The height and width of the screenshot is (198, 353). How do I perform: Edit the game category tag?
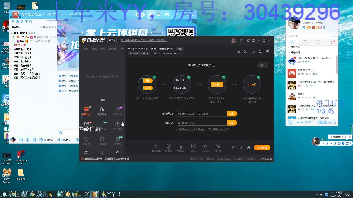(139, 53)
